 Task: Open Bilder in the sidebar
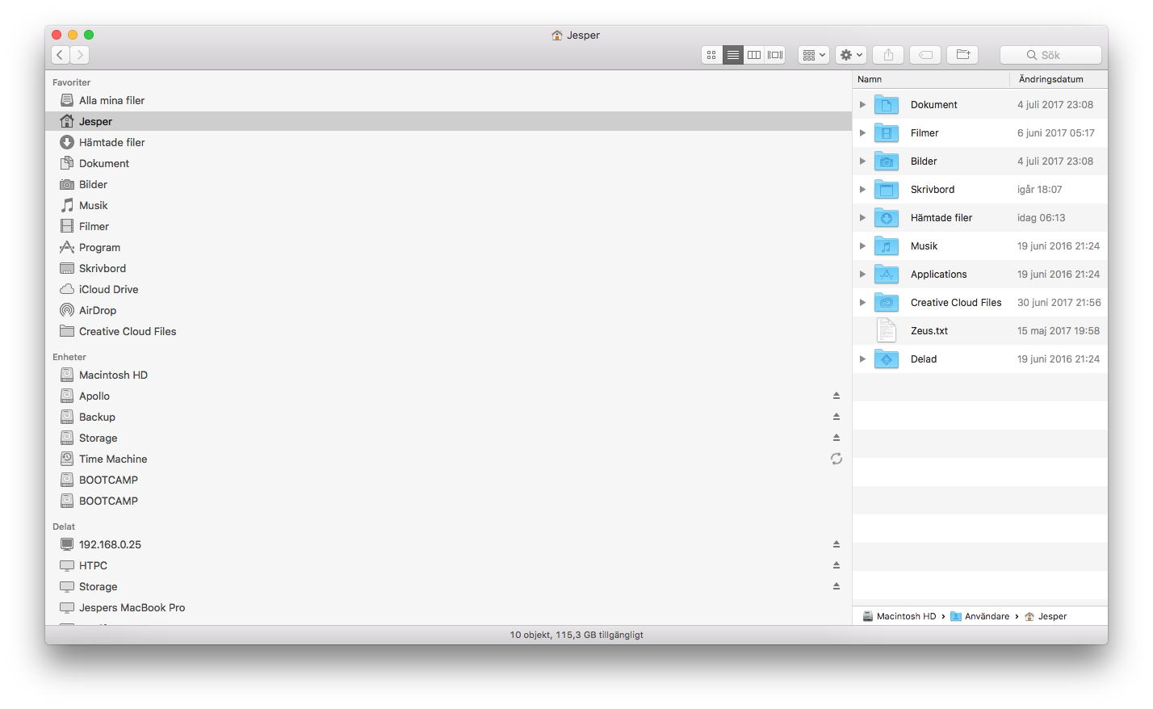pos(448,184)
